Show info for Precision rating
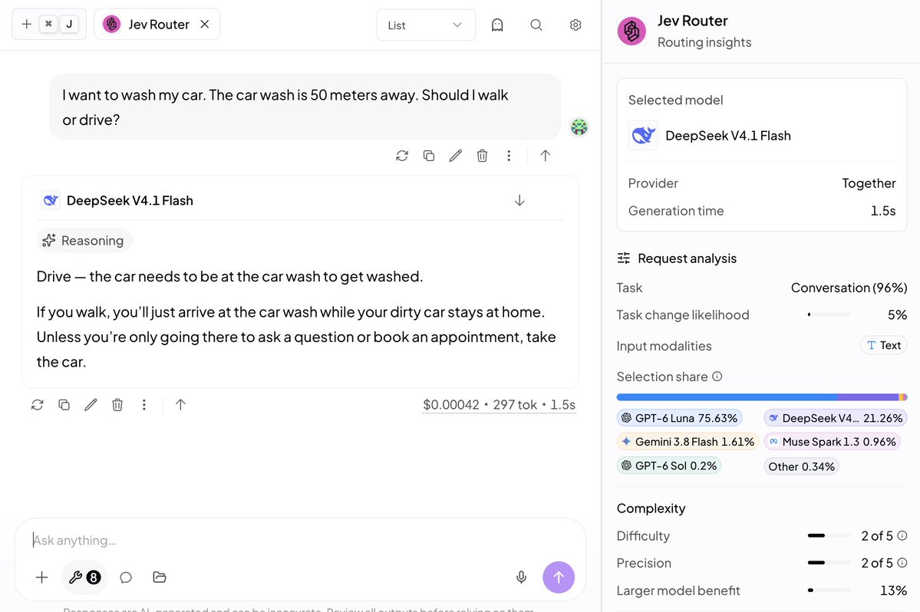 coord(902,562)
